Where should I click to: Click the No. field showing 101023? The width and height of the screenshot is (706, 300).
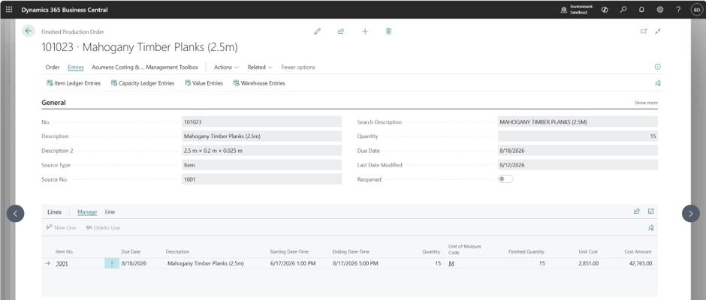pyautogui.click(x=261, y=121)
